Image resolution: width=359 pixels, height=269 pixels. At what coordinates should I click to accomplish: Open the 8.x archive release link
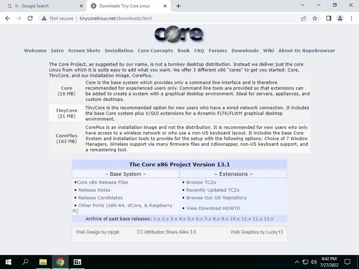pyautogui.click(x=216, y=219)
